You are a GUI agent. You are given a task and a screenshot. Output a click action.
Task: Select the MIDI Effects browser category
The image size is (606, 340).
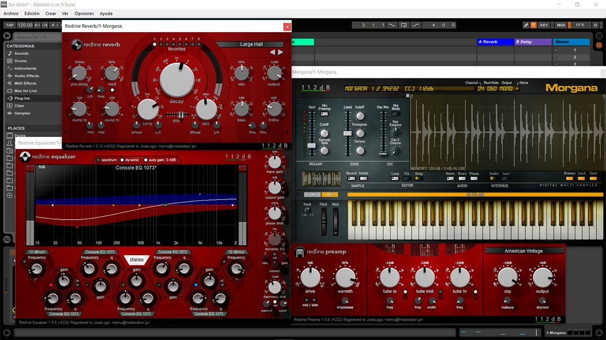point(25,84)
